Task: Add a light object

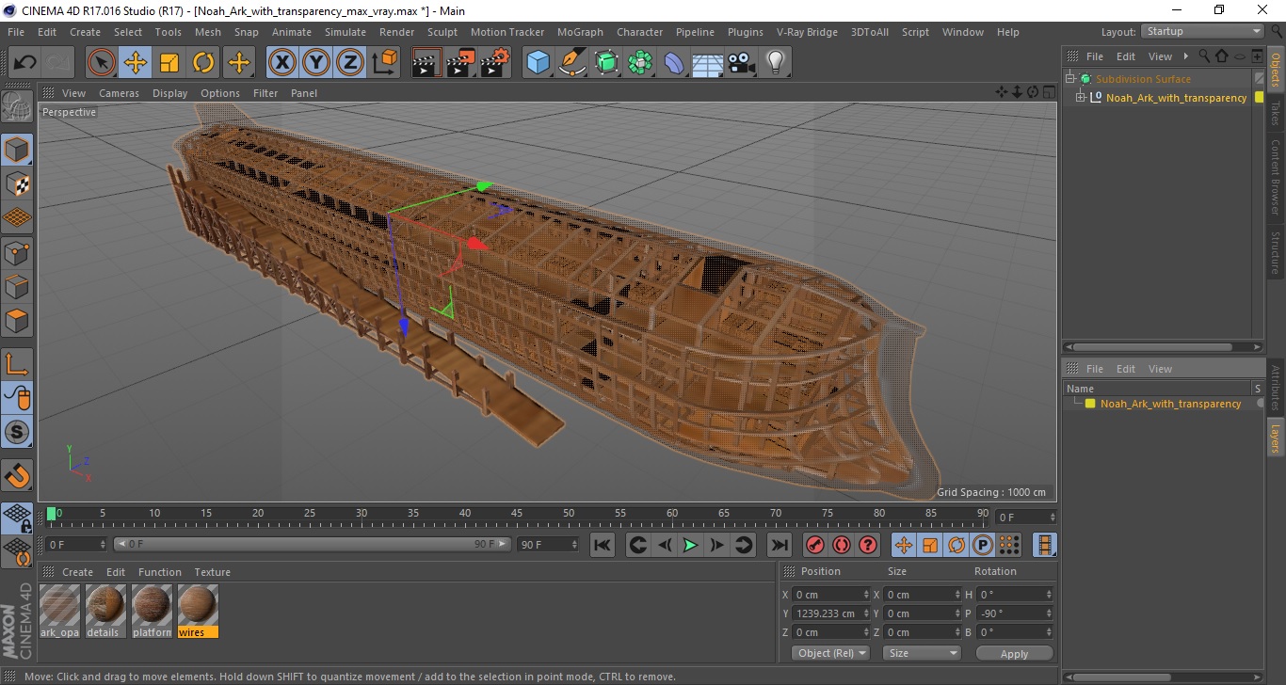Action: (775, 63)
